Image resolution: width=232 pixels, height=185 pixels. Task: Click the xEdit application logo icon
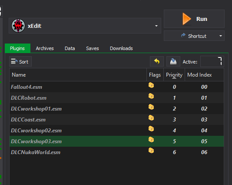pos(18,26)
